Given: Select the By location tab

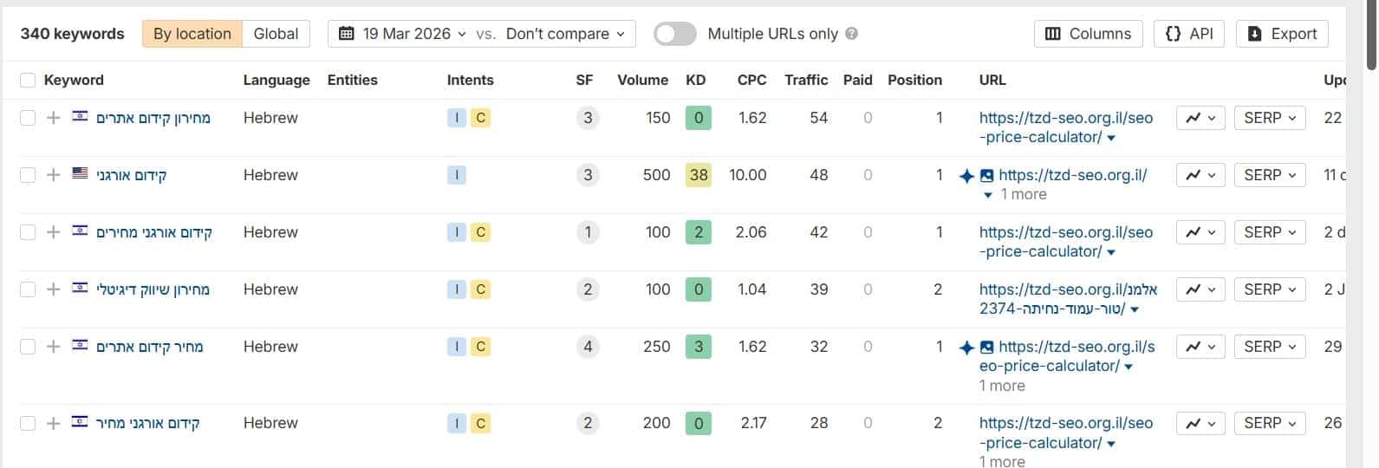Looking at the screenshot, I should coord(192,34).
